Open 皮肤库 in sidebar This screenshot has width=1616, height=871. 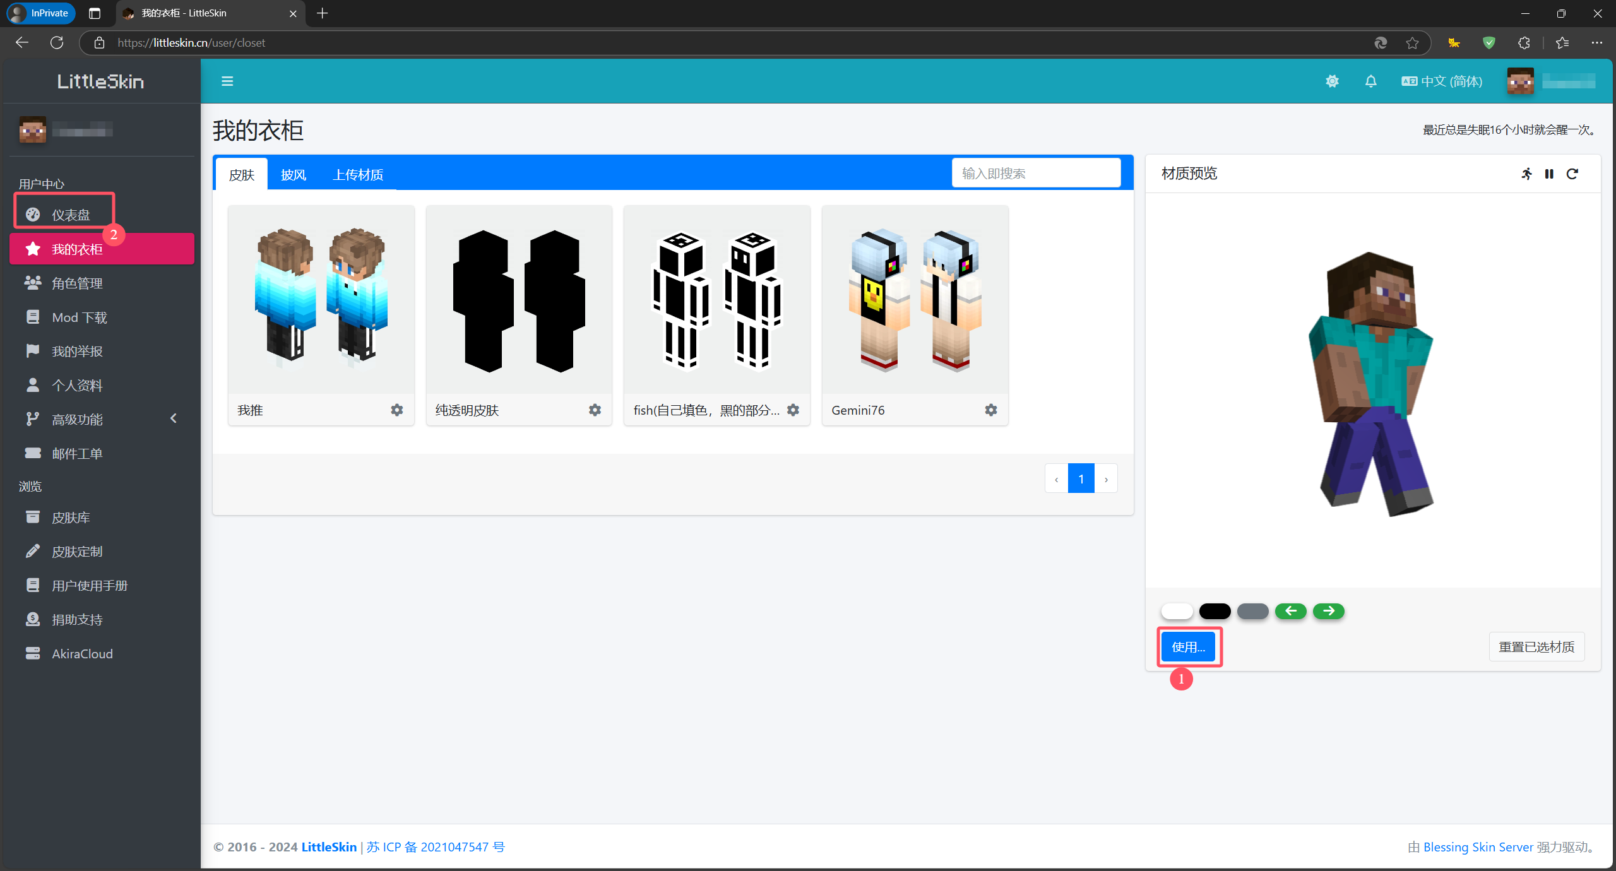(x=71, y=518)
